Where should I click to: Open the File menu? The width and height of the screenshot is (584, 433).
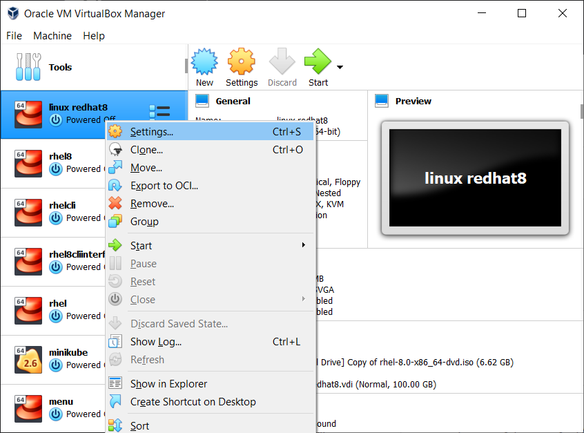(x=14, y=36)
